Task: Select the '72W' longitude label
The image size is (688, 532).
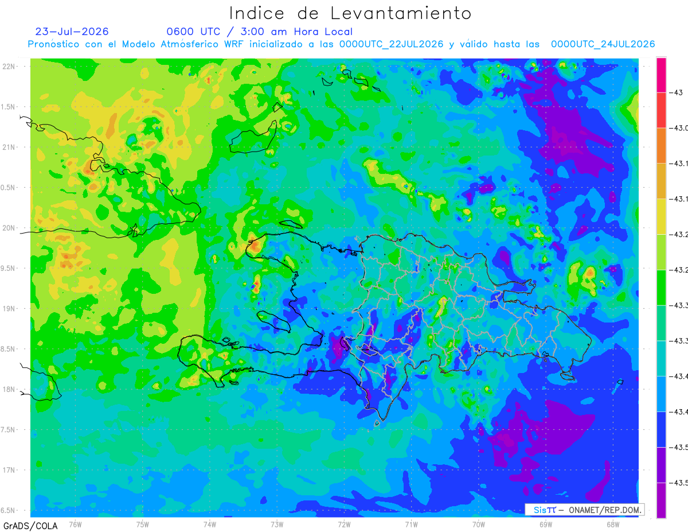Action: tap(344, 524)
